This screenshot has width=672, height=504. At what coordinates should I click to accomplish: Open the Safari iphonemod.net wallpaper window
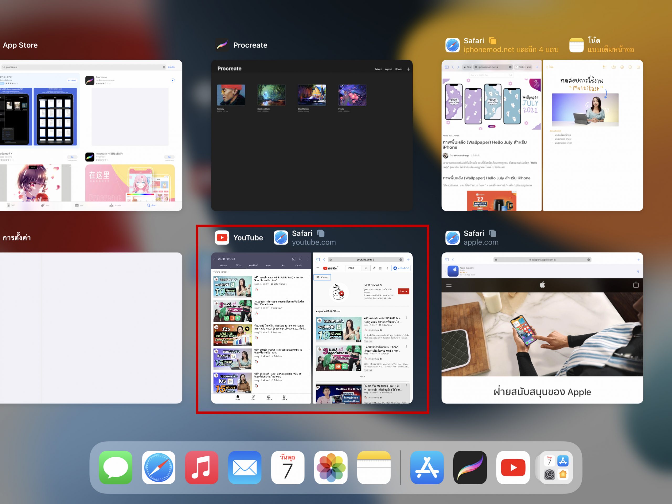click(x=491, y=135)
